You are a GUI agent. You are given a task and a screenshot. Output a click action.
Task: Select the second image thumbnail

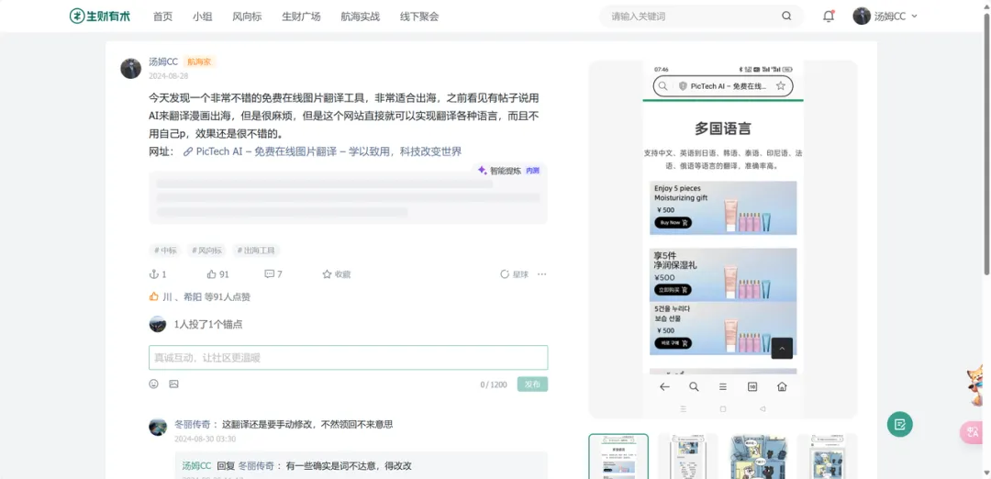687,456
